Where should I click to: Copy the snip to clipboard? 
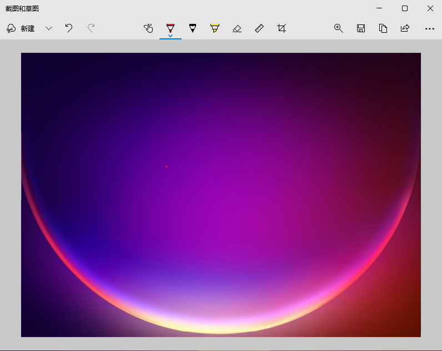[383, 28]
